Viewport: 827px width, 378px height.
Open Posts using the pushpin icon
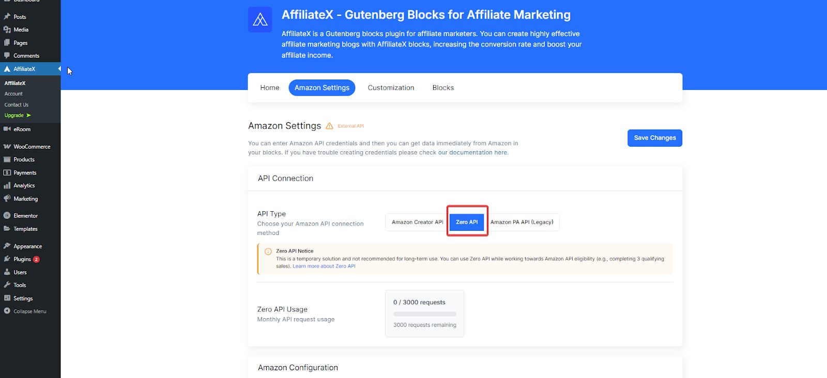click(7, 16)
